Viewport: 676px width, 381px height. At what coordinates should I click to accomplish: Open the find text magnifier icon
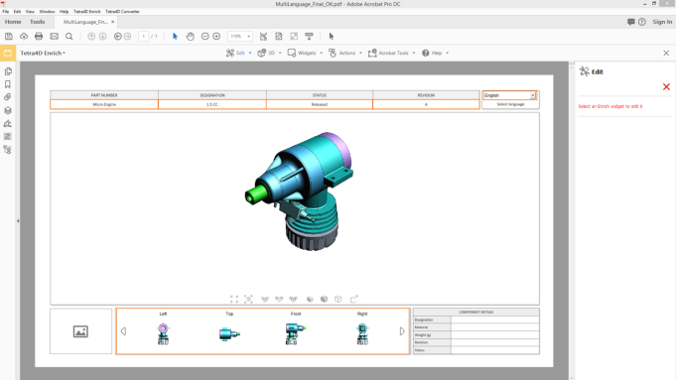68,36
